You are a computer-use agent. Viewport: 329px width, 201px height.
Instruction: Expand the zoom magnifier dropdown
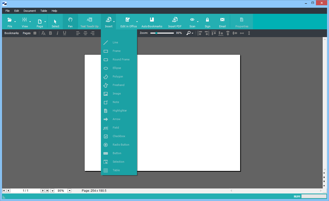click(192, 33)
